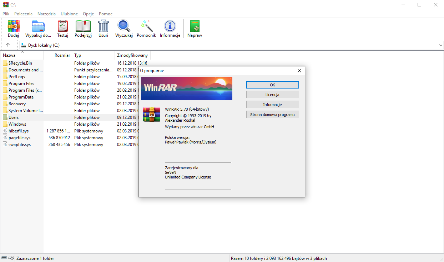Open the Pomoc menu
Screen dimensions: 444x262
pos(106,14)
